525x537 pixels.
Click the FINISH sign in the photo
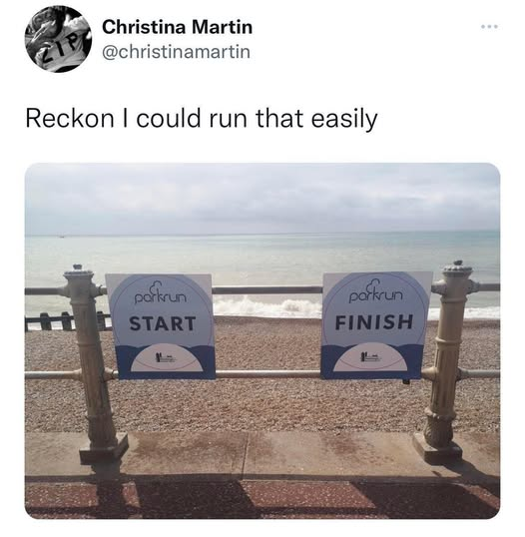pos(375,325)
